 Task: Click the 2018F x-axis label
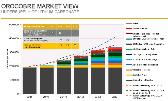[x=81, y=97]
